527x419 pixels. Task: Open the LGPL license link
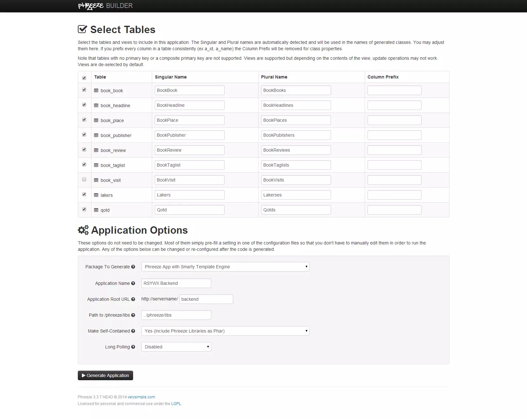pyautogui.click(x=176, y=404)
